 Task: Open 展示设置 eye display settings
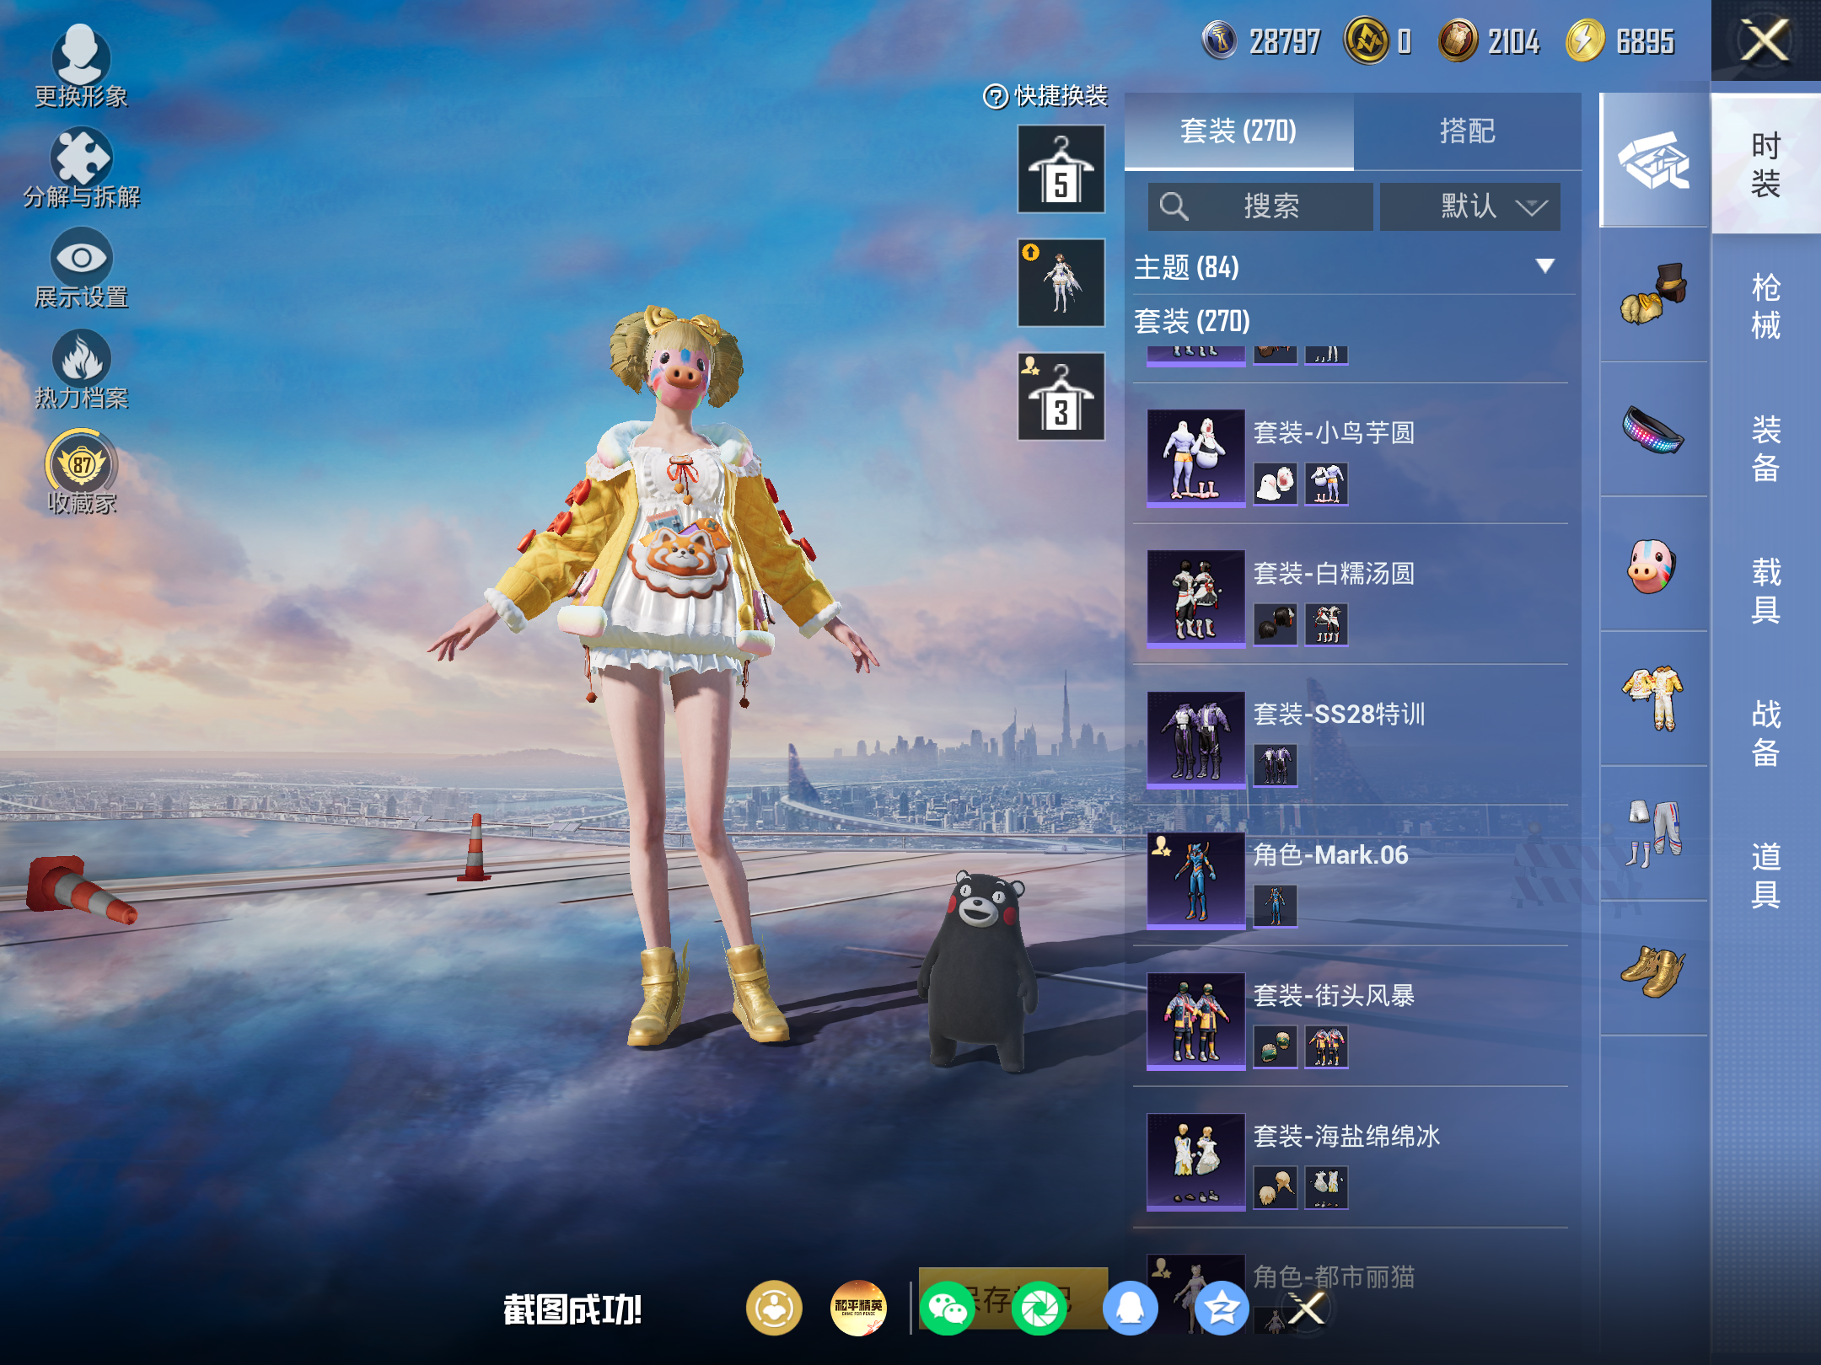click(81, 270)
